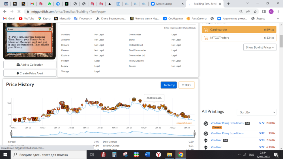Click the stop loading button in browser toolbar

19,12
